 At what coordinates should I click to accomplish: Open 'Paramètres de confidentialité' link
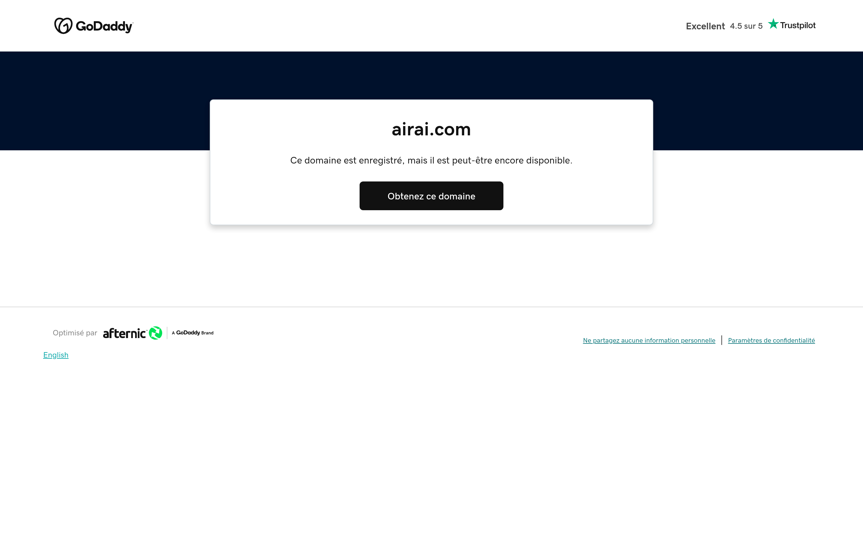point(771,340)
